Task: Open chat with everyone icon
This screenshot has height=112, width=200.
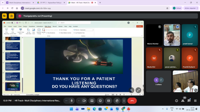Action: tap(189, 101)
